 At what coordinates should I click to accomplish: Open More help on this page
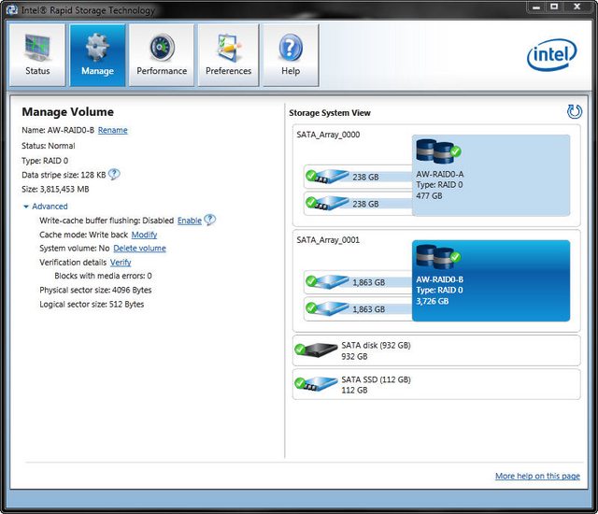(x=537, y=476)
